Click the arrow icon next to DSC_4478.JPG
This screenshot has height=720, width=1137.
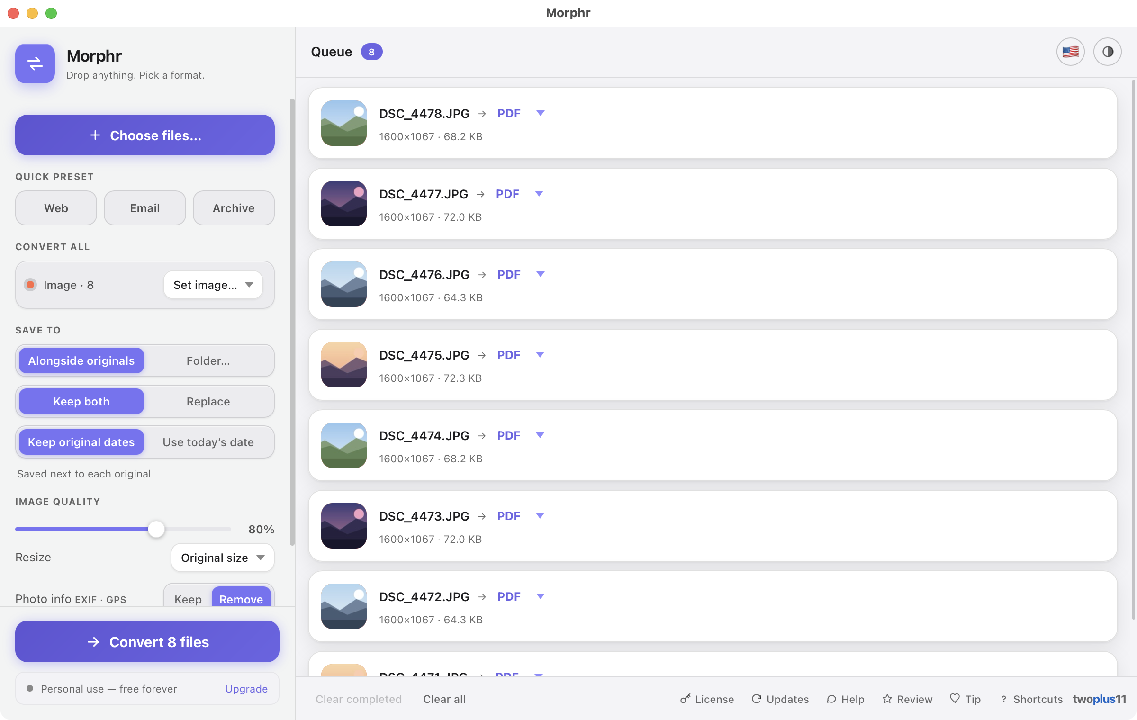point(482,114)
